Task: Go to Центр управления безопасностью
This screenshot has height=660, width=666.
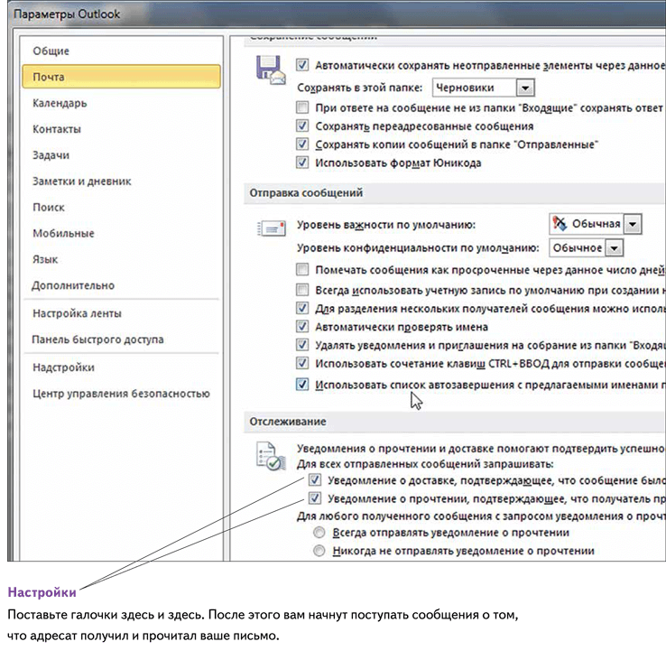Action: pos(121,394)
